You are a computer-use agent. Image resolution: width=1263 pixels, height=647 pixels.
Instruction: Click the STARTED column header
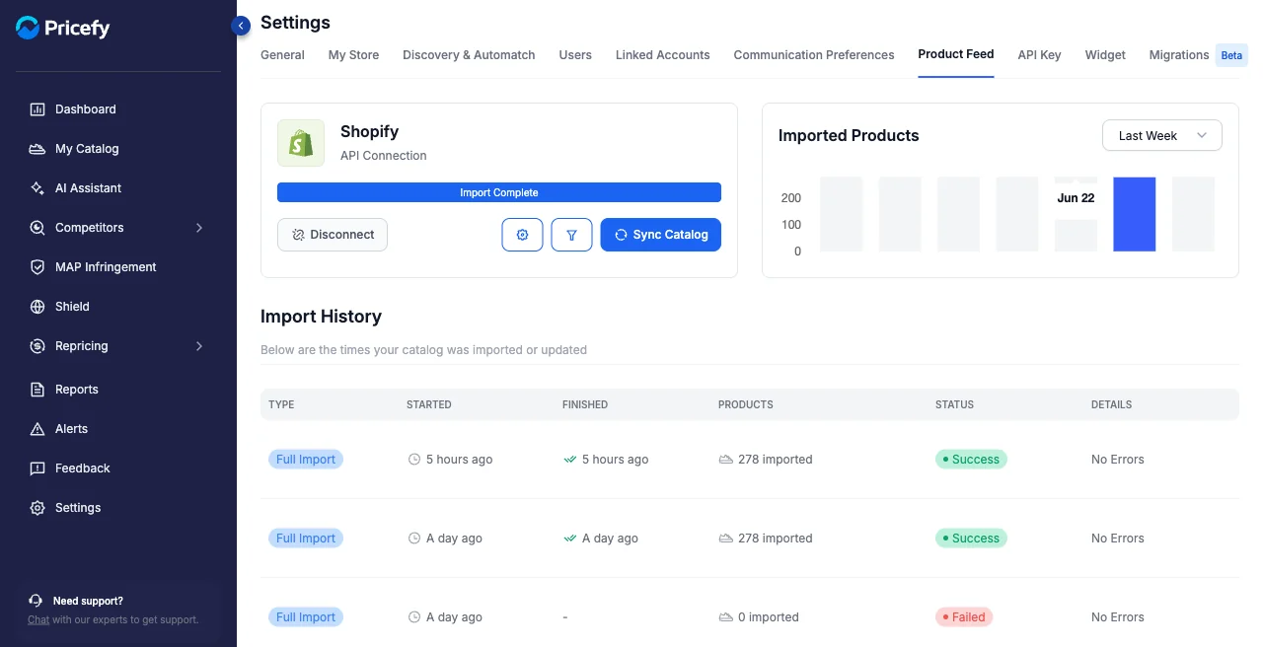[429, 404]
